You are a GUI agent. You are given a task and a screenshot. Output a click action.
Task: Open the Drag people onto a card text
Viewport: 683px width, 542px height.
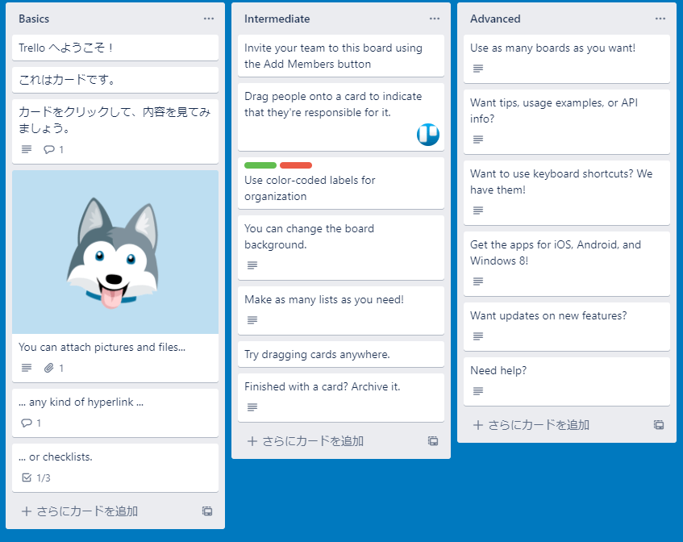click(x=333, y=105)
